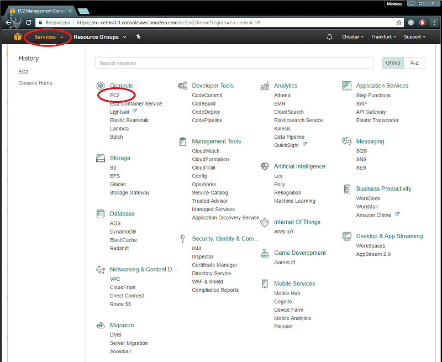The image size is (442, 362).
Task: Click the Storage category icon
Action: coord(101,158)
